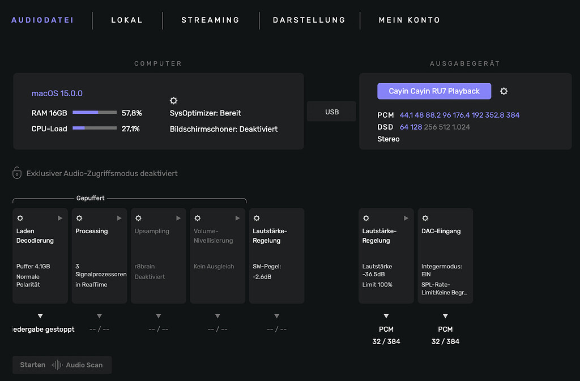Click the Gepuffert group label

pyautogui.click(x=90, y=198)
